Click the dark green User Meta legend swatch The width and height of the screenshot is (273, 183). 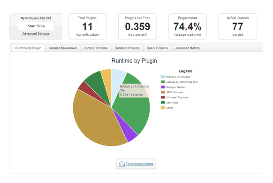163,103
